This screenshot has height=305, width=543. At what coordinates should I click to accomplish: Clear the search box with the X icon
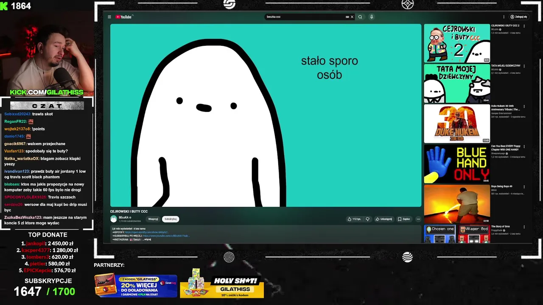click(352, 17)
